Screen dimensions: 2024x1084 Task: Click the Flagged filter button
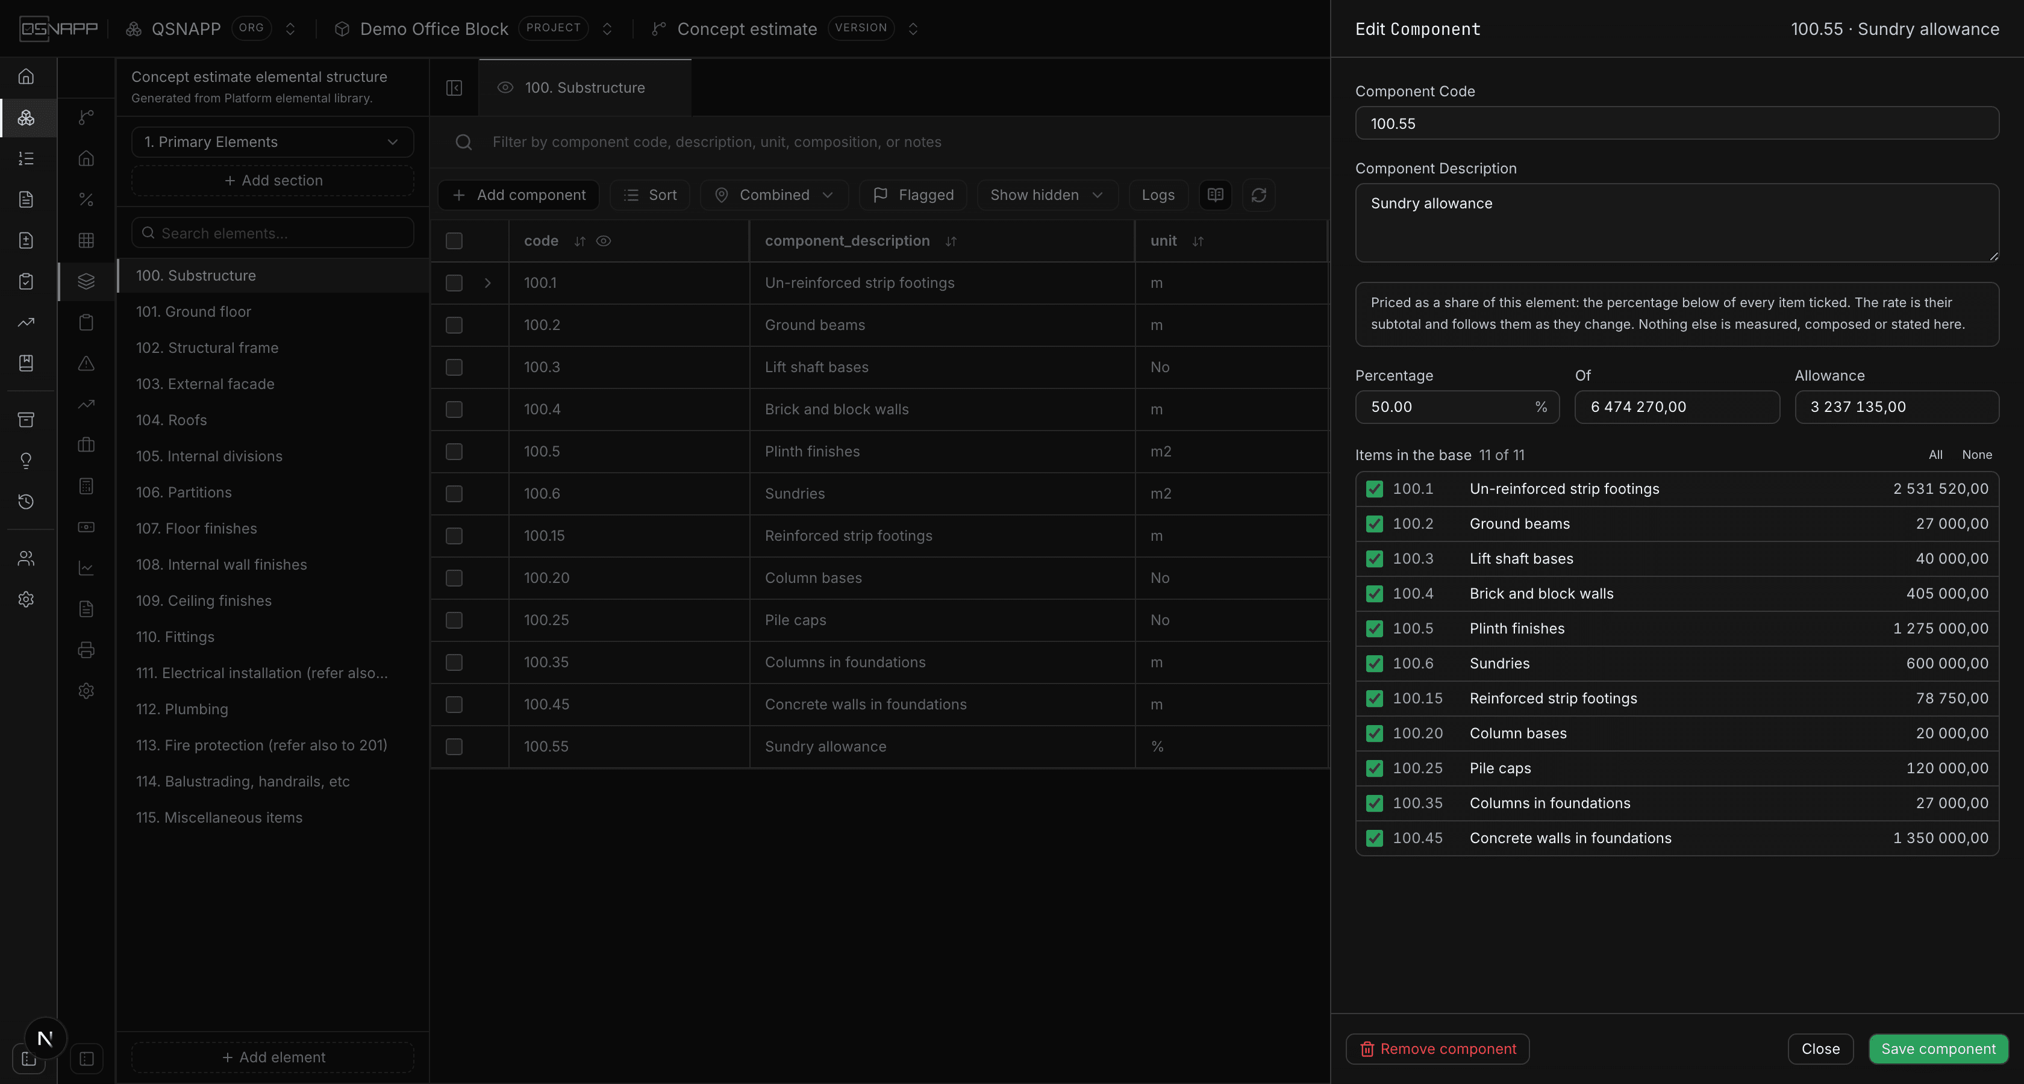[914, 195]
